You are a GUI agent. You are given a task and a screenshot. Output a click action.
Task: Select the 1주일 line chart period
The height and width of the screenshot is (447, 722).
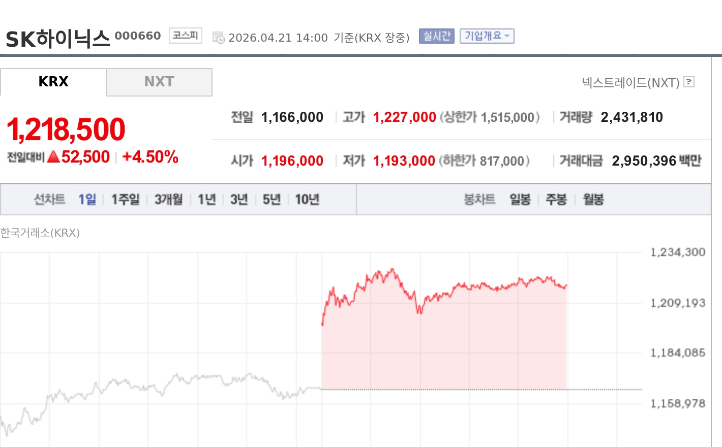tap(125, 200)
